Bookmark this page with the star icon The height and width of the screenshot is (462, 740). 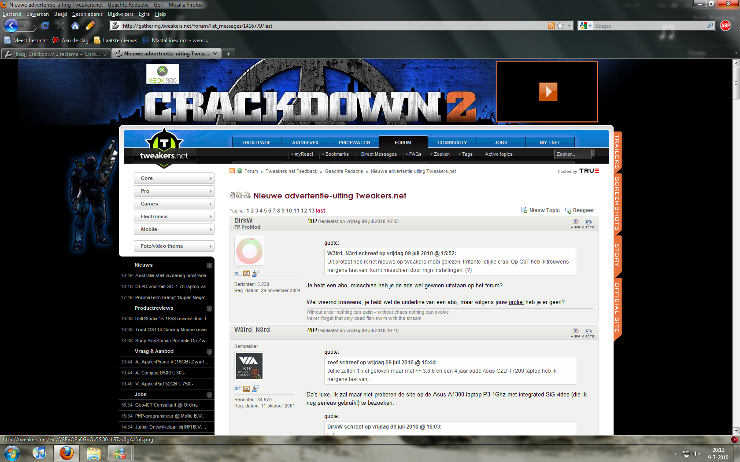click(560, 26)
